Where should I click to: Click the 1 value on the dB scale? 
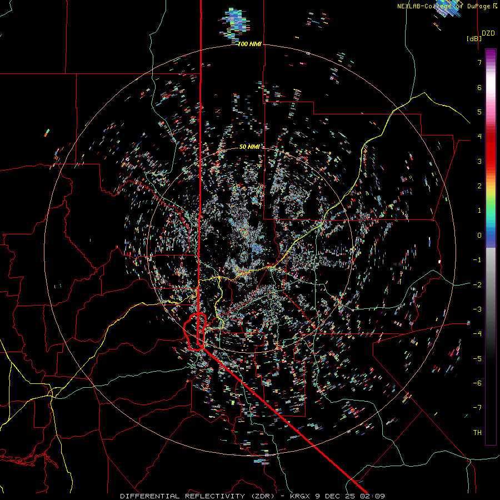pos(479,211)
